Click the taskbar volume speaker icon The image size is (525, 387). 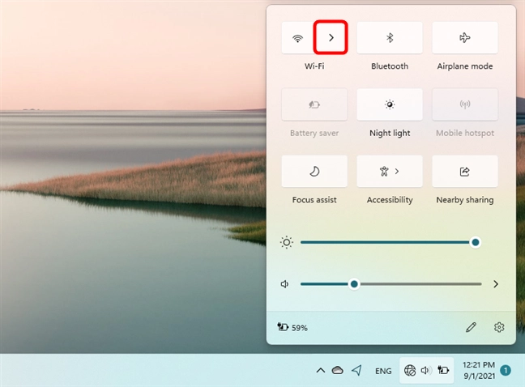[x=426, y=370]
